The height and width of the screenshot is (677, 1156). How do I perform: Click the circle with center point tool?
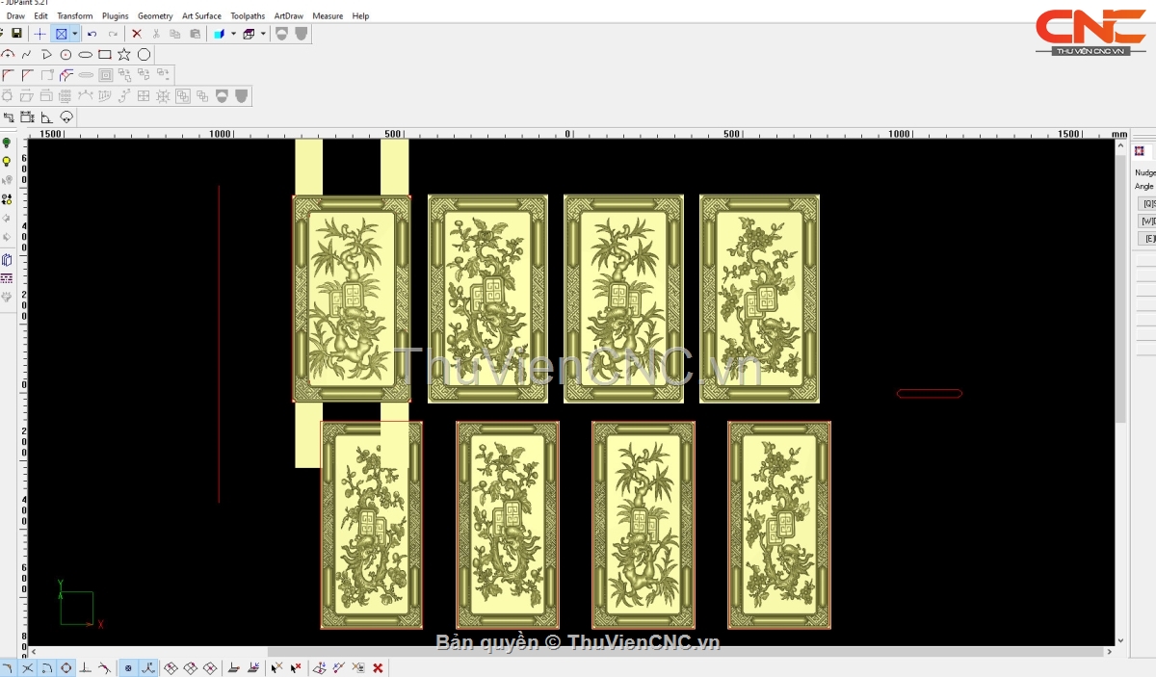[x=66, y=55]
